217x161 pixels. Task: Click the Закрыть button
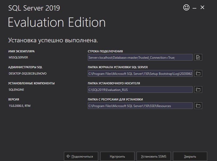190,157
